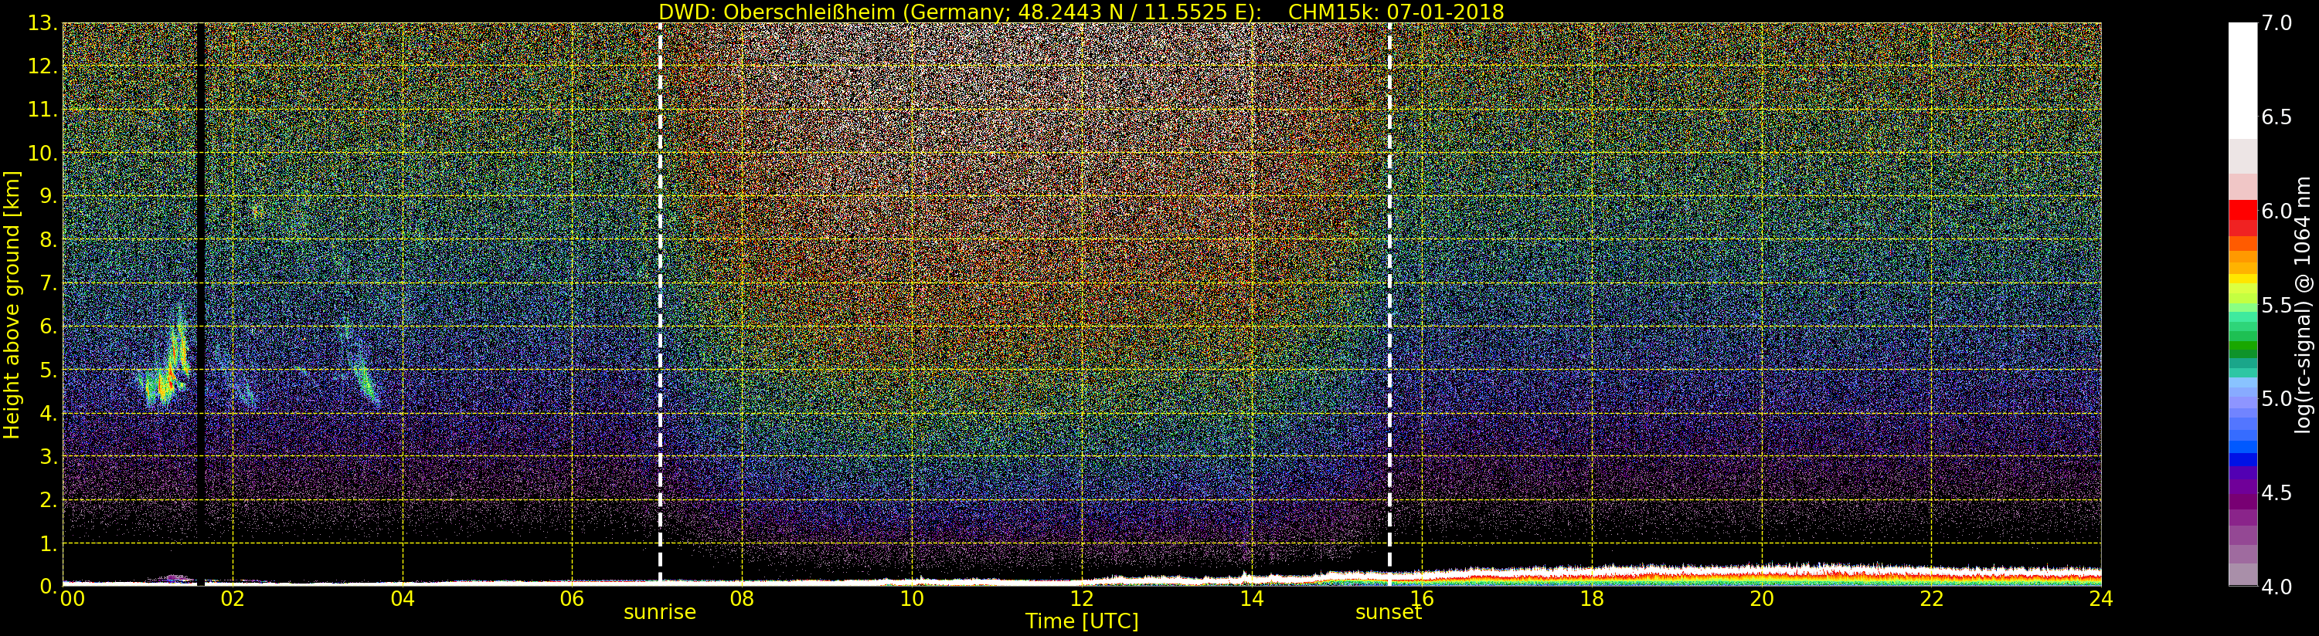Screen dimensions: 2319x636
Task: Click the 'sunset' label below the axis
Action: [1388, 613]
